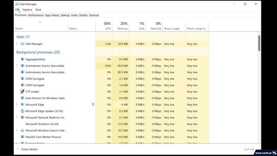
Task: Click the CTF Loader pen icon
Action: 22,91
